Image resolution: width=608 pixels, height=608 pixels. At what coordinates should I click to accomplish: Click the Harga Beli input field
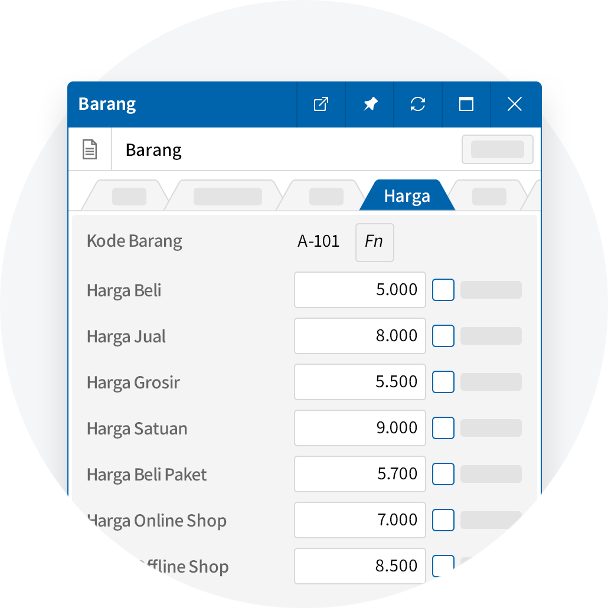coord(359,290)
